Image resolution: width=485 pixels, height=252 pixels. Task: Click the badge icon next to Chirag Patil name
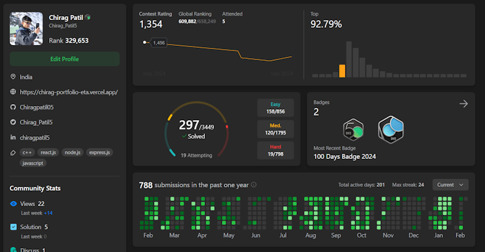pyautogui.click(x=88, y=17)
